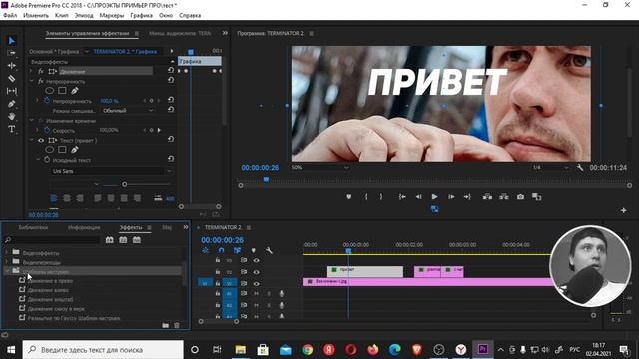Toggle visibility of Текст (привет) layer
The height and width of the screenshot is (359, 639).
pyautogui.click(x=41, y=140)
